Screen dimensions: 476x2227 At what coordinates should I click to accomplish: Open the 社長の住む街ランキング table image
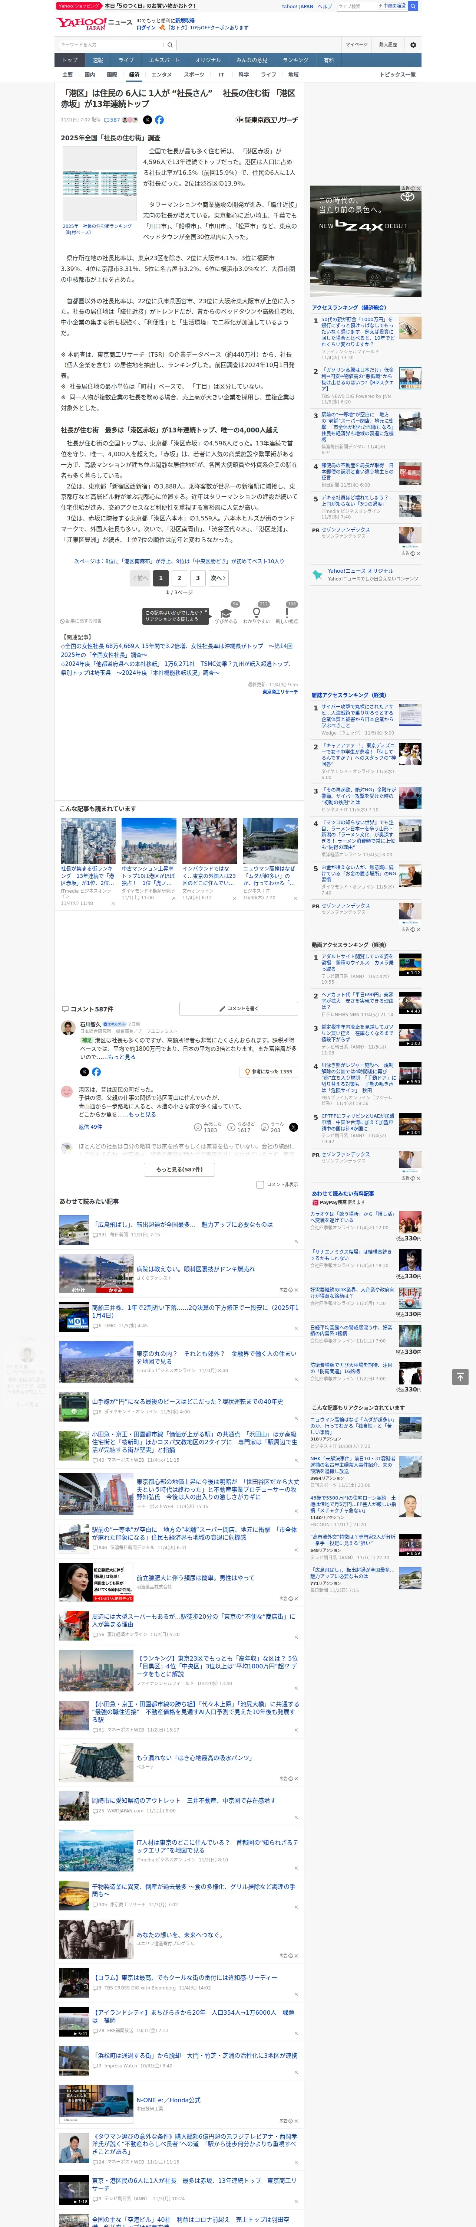tap(99, 183)
